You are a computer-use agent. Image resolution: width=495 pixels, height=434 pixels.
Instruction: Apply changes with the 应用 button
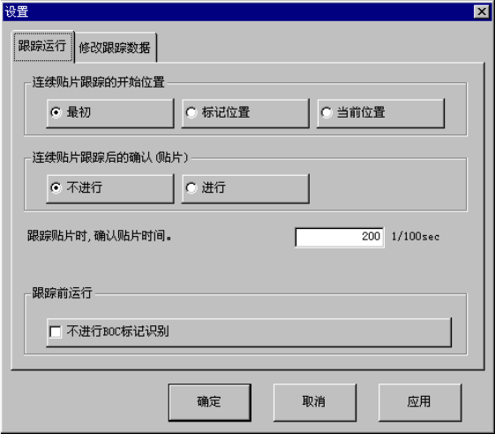point(419,402)
